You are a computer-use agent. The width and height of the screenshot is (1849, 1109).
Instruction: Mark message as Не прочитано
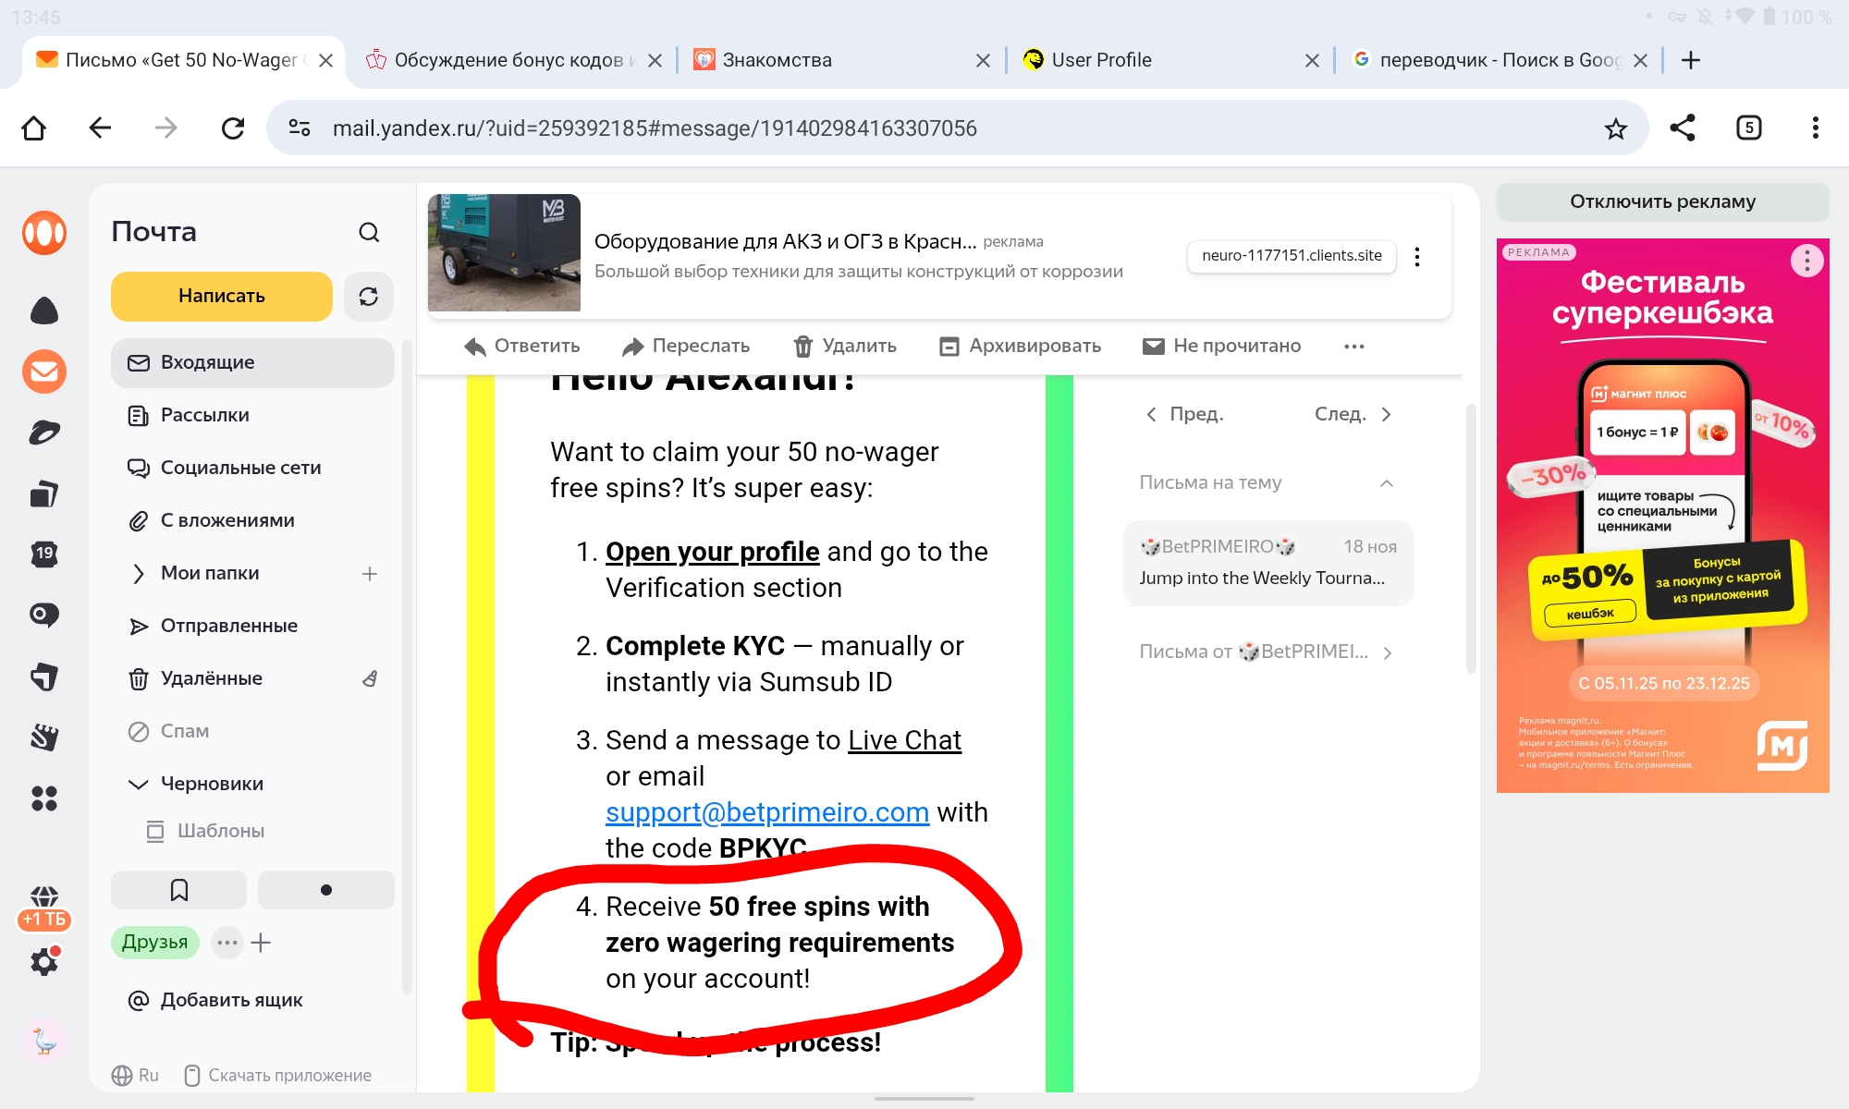[x=1221, y=346]
